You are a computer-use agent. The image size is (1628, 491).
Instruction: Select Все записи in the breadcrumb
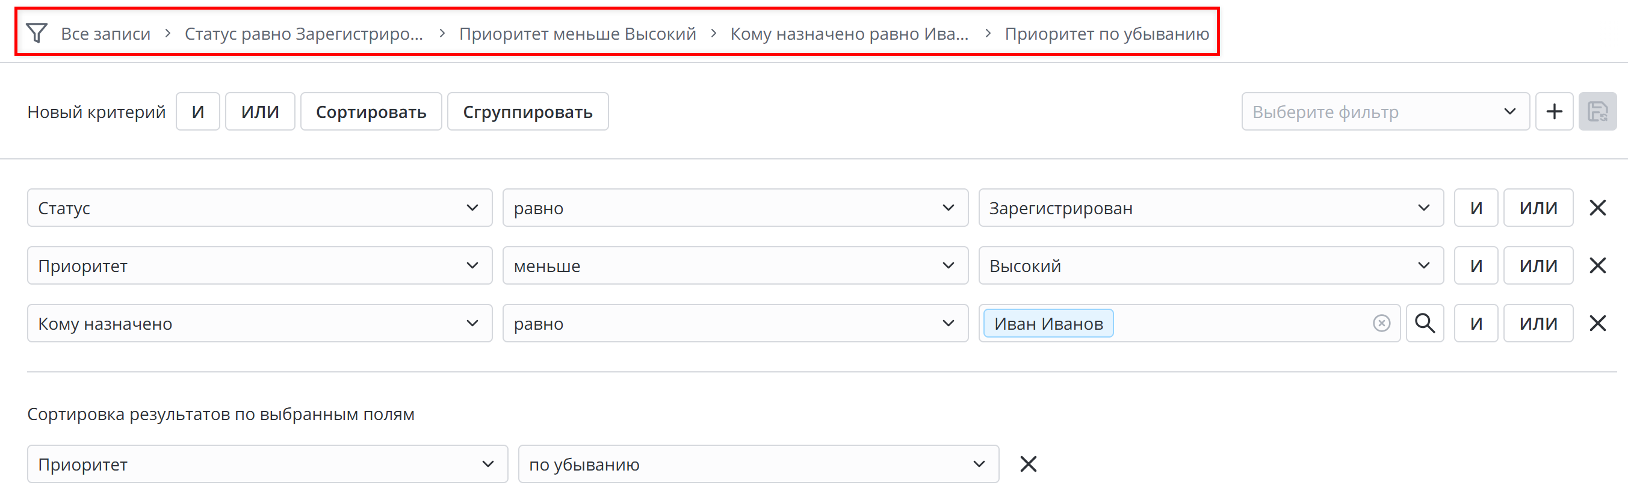105,34
